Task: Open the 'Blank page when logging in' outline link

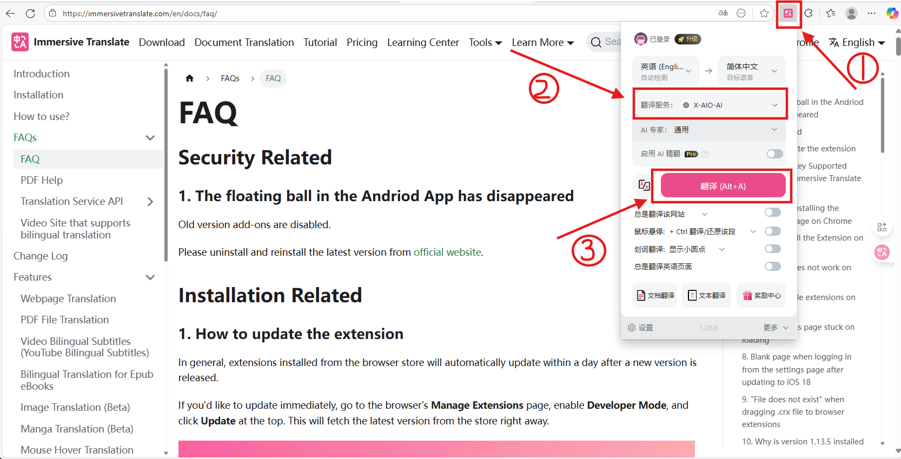Action: tap(796, 369)
